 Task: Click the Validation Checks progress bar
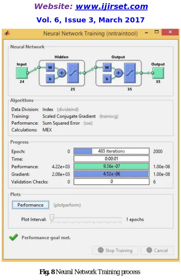pos(111,182)
